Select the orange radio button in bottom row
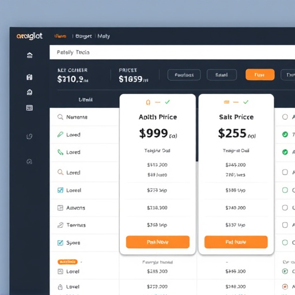Screen dimensions: 295x295 pyautogui.click(x=285, y=287)
